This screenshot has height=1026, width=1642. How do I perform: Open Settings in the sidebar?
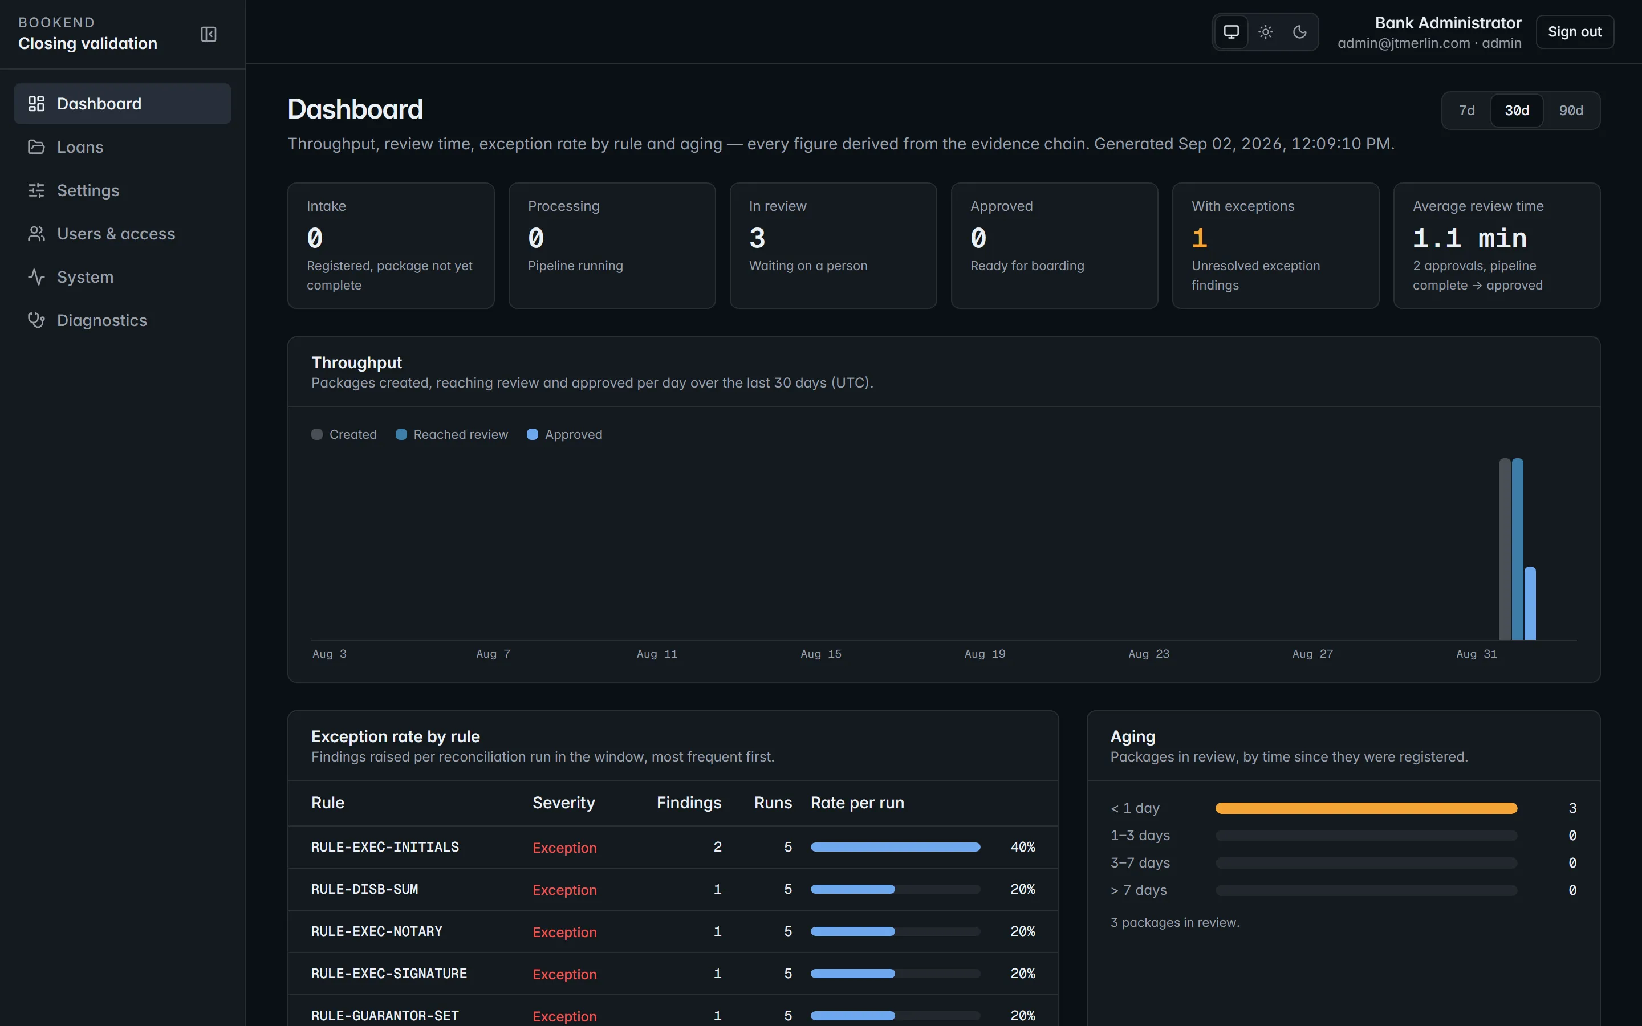pos(122,191)
